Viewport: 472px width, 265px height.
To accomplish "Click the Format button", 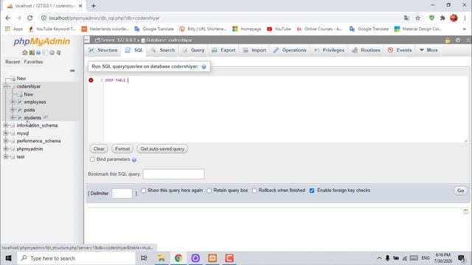I will pyautogui.click(x=122, y=149).
